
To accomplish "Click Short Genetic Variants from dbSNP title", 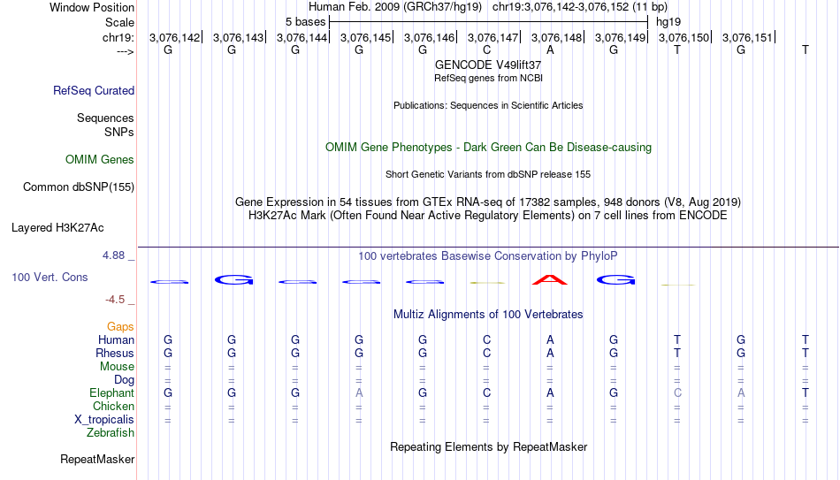I will pyautogui.click(x=488, y=175).
